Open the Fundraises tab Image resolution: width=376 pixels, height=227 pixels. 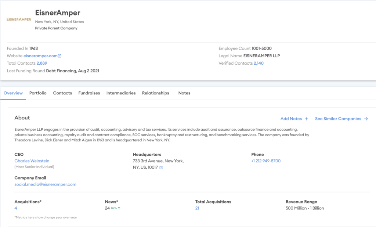point(89,93)
